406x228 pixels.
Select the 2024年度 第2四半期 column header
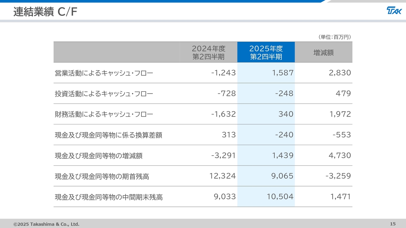click(x=208, y=53)
